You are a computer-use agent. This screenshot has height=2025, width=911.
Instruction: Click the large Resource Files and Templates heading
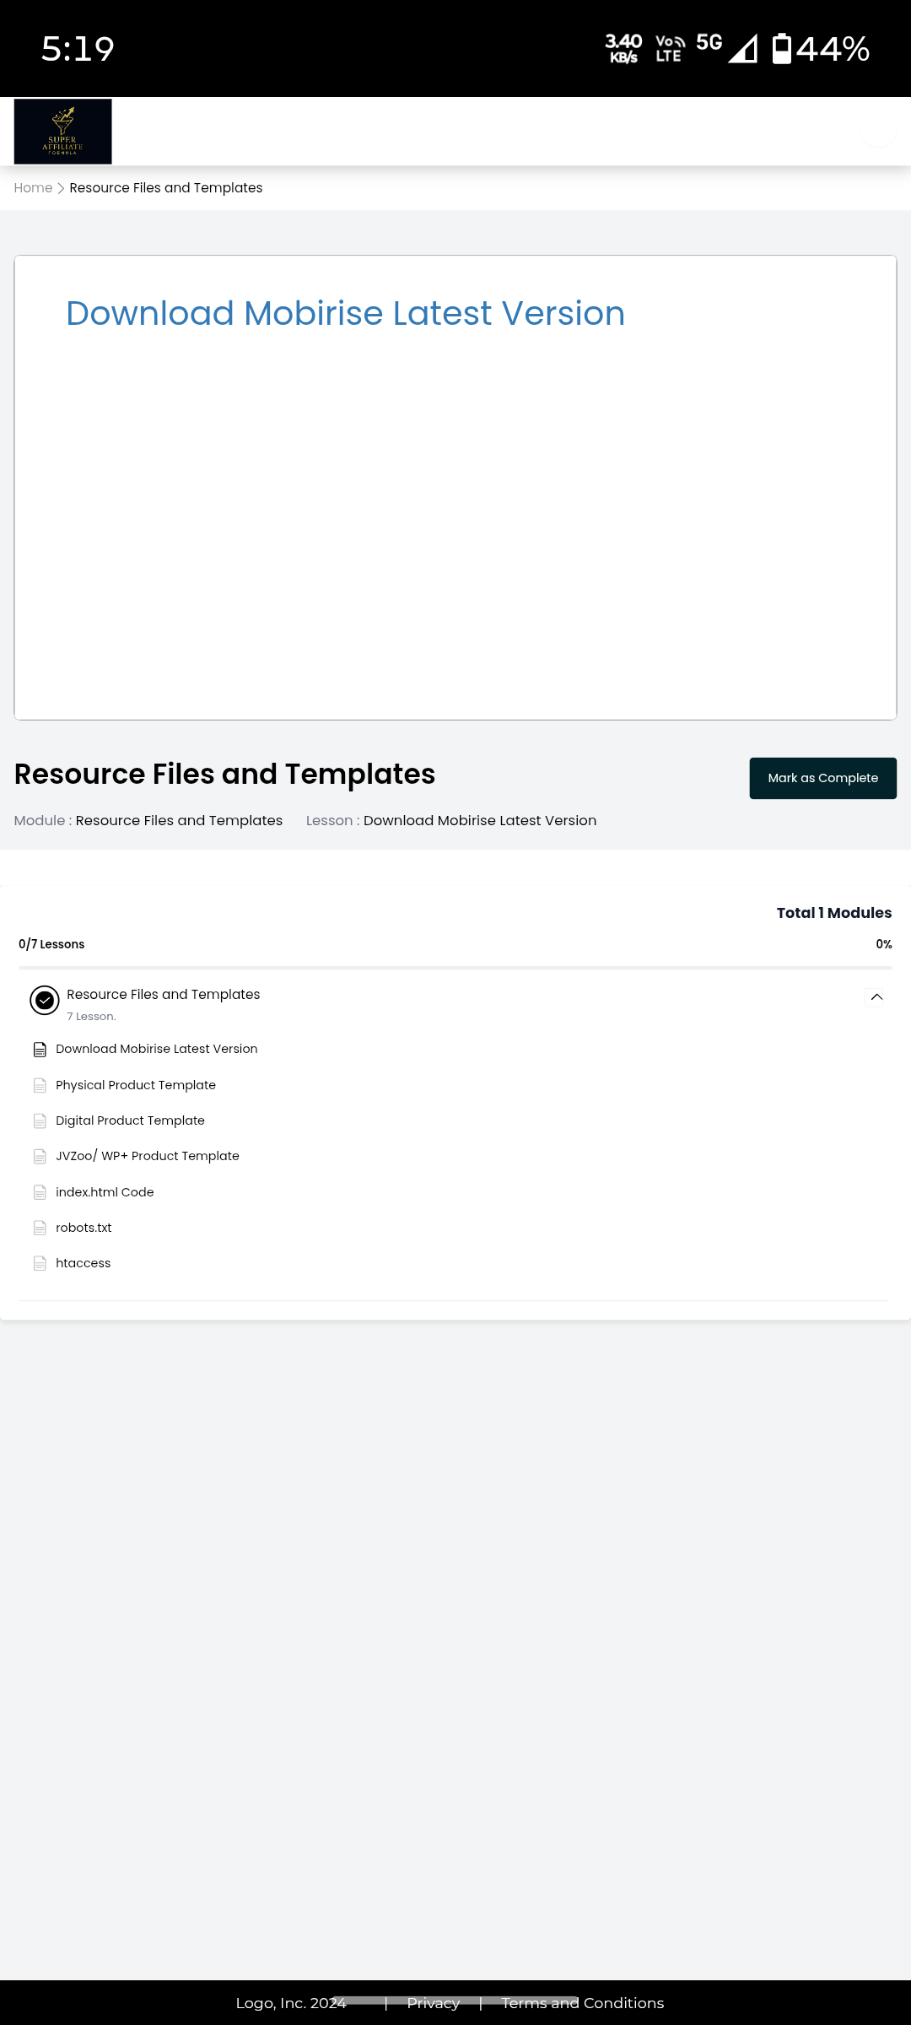224,775
